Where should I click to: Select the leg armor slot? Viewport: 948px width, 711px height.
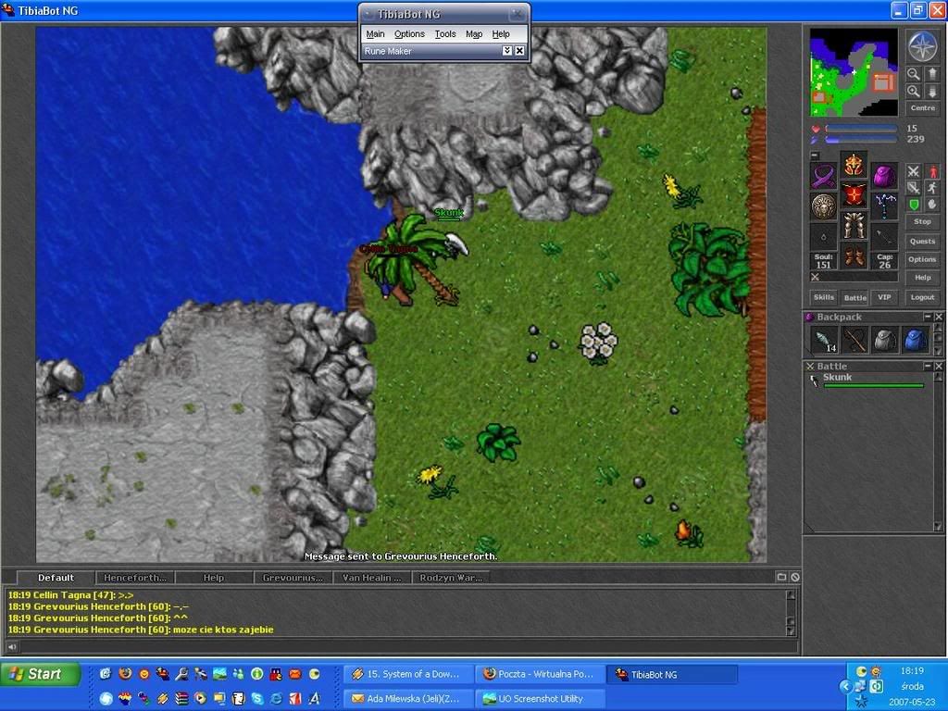pyautogui.click(x=854, y=225)
